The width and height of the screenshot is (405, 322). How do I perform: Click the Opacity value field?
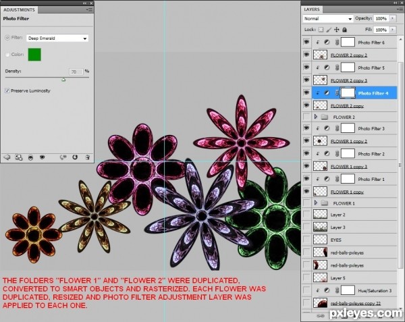coord(381,19)
